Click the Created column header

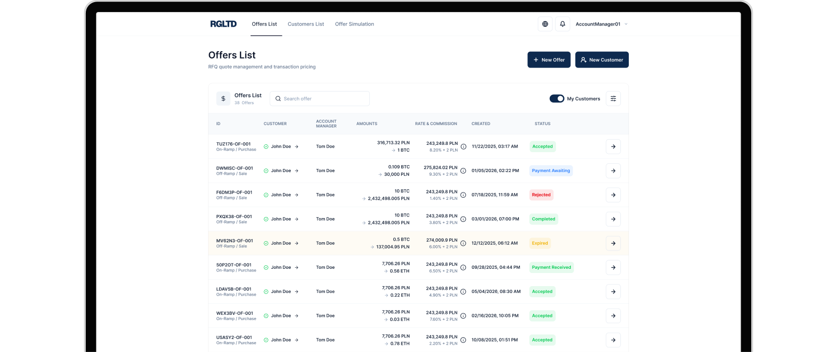pyautogui.click(x=481, y=124)
